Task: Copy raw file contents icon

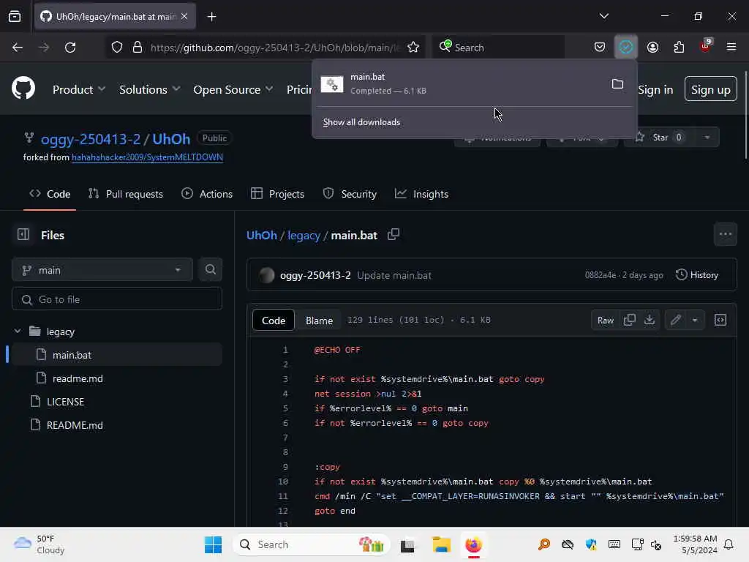Action: click(x=629, y=320)
